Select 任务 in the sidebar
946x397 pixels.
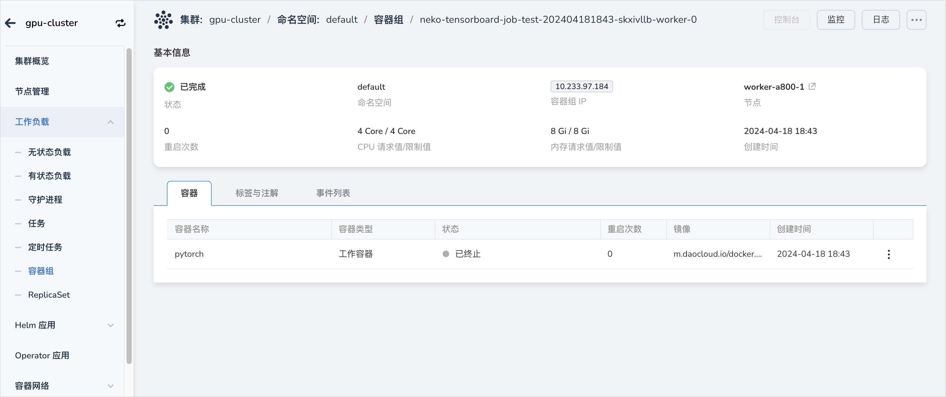point(36,223)
